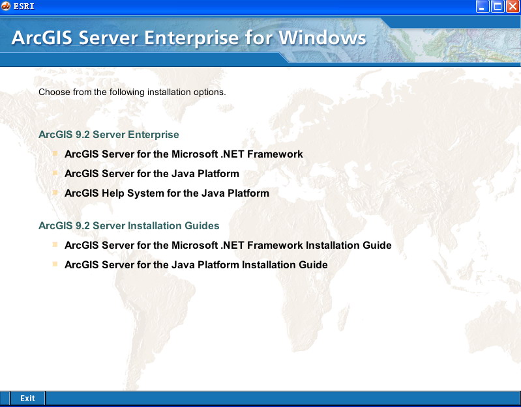Open the Java Platform Installation Guide
The height and width of the screenshot is (407, 521).
coord(196,265)
